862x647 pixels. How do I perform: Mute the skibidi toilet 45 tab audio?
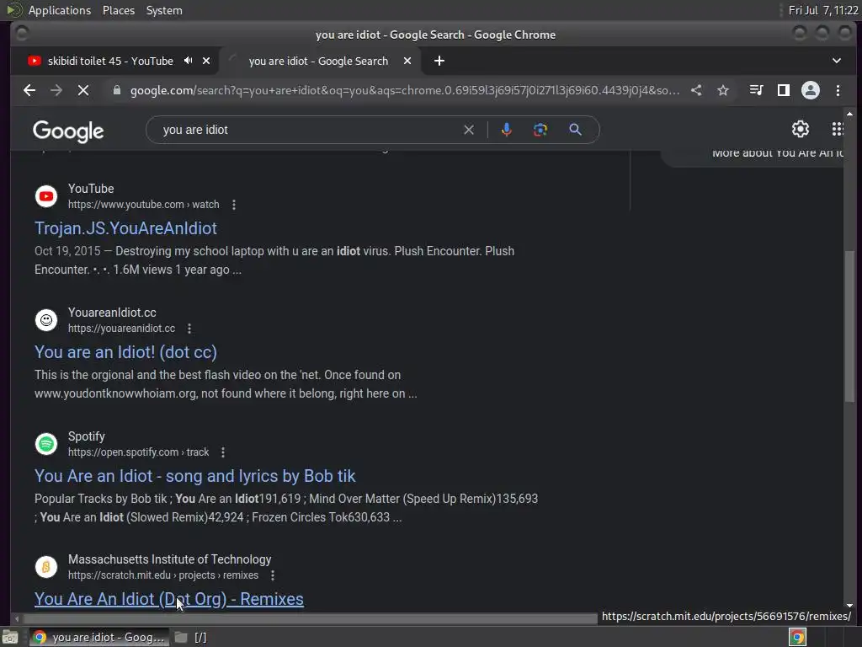point(188,61)
